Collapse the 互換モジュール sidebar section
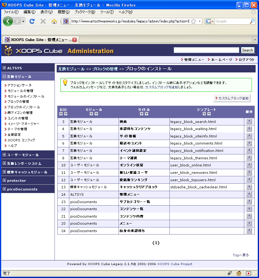 click(4, 76)
